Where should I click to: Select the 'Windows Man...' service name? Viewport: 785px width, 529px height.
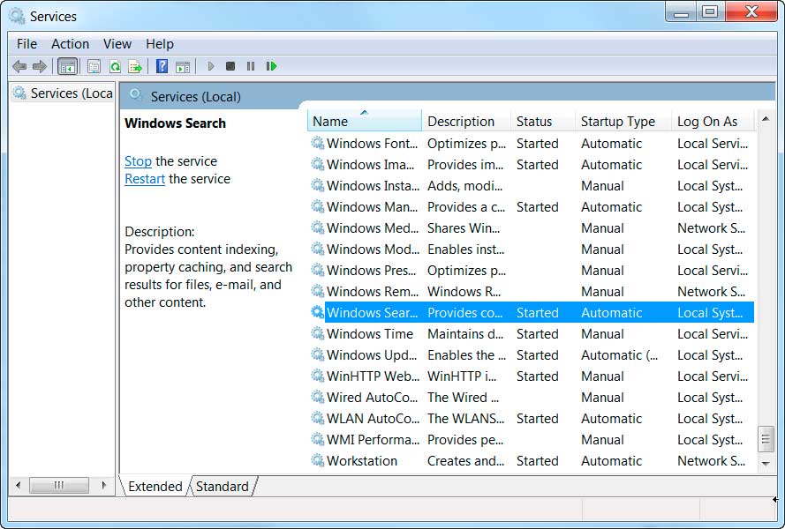click(x=372, y=206)
